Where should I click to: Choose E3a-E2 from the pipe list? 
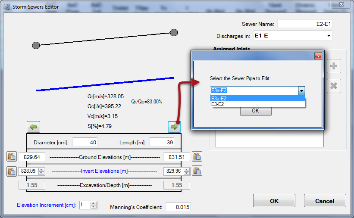pos(257,98)
